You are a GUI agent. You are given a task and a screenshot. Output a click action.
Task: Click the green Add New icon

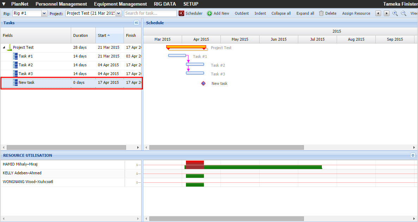pyautogui.click(x=210, y=13)
